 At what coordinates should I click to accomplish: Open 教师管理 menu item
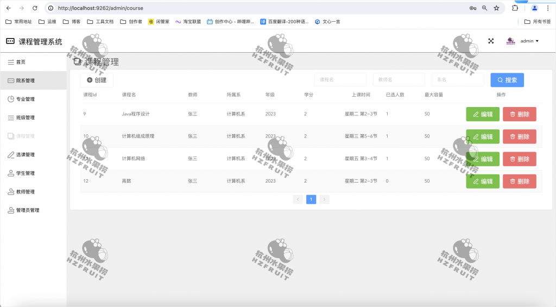point(33,192)
